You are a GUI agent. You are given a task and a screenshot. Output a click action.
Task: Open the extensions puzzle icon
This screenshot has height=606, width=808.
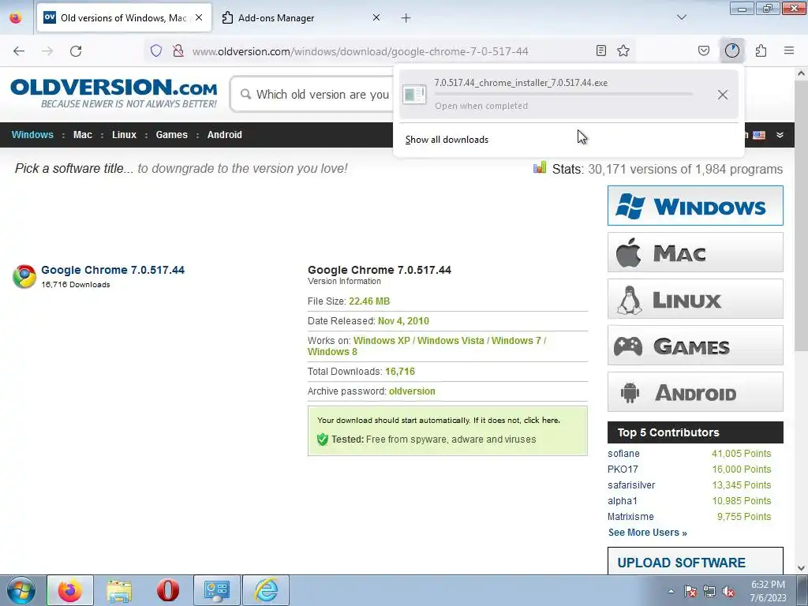(761, 50)
